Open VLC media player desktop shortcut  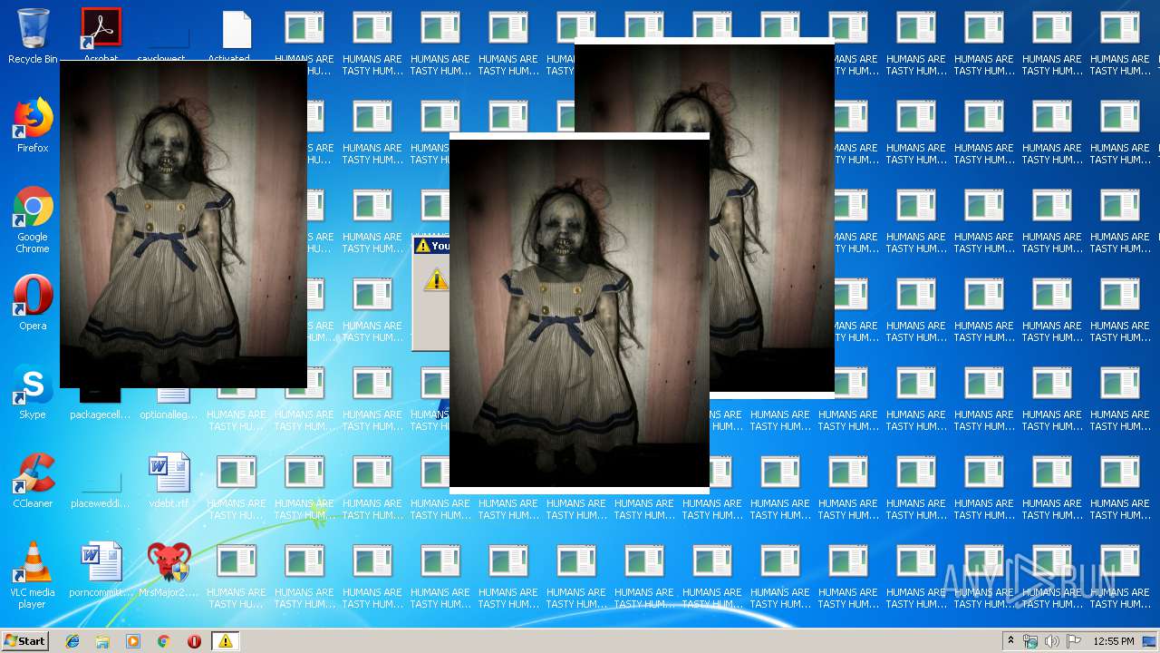pos(33,575)
